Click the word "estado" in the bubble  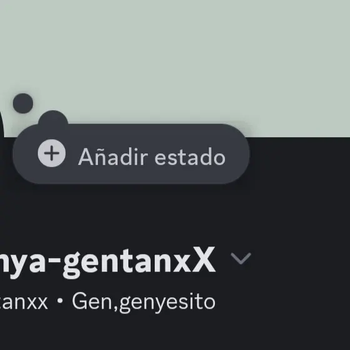click(190, 157)
